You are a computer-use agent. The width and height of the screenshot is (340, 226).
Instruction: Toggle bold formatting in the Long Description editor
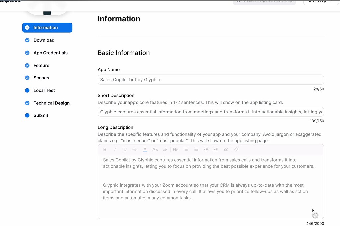[105, 149]
